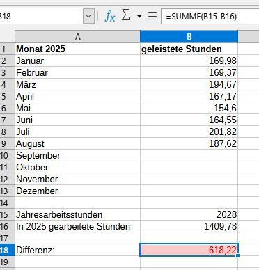Select the Dezember label cell
The image size is (259, 270).
click(77, 191)
